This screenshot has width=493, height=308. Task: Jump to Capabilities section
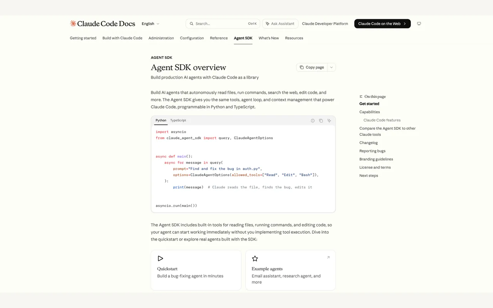point(369,112)
